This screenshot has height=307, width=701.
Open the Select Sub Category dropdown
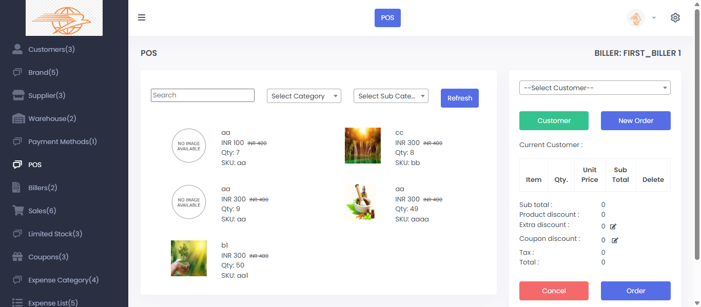391,96
